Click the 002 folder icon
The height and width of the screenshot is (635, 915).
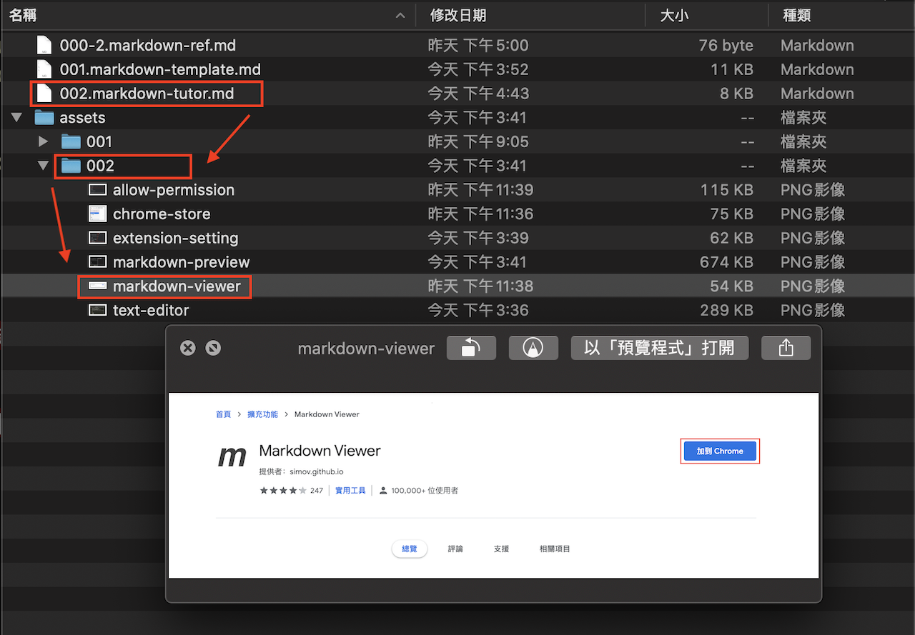coord(71,166)
